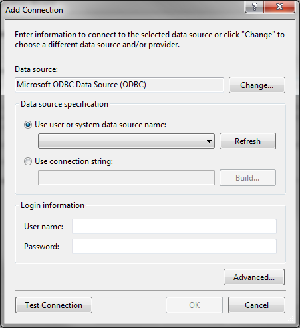
Task: Open the Advanced... properties button
Action: point(254,277)
